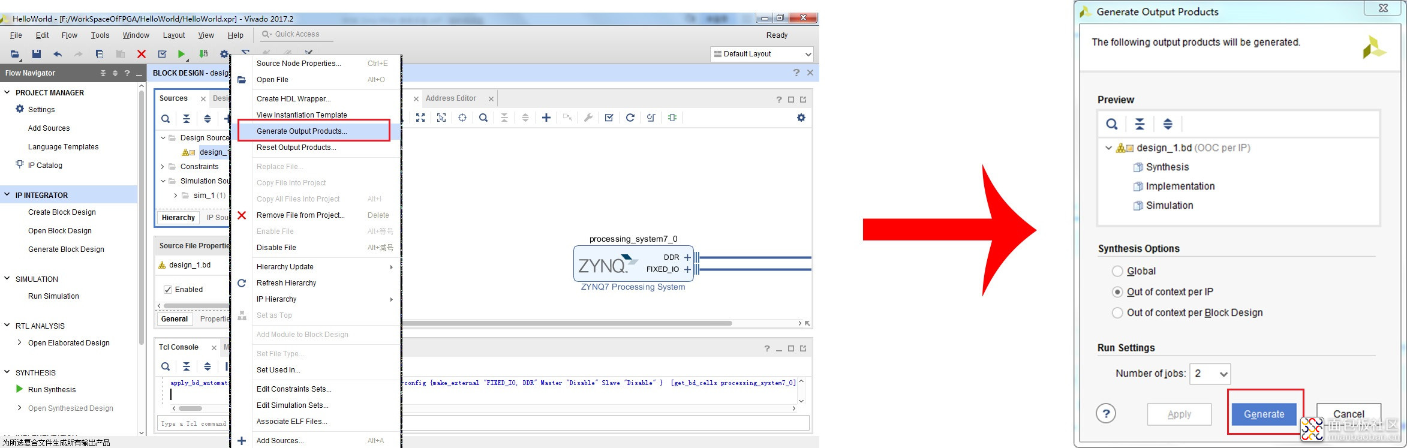This screenshot has height=448, width=1407.
Task: Regenerate layout with circular arrow icon
Action: [630, 118]
